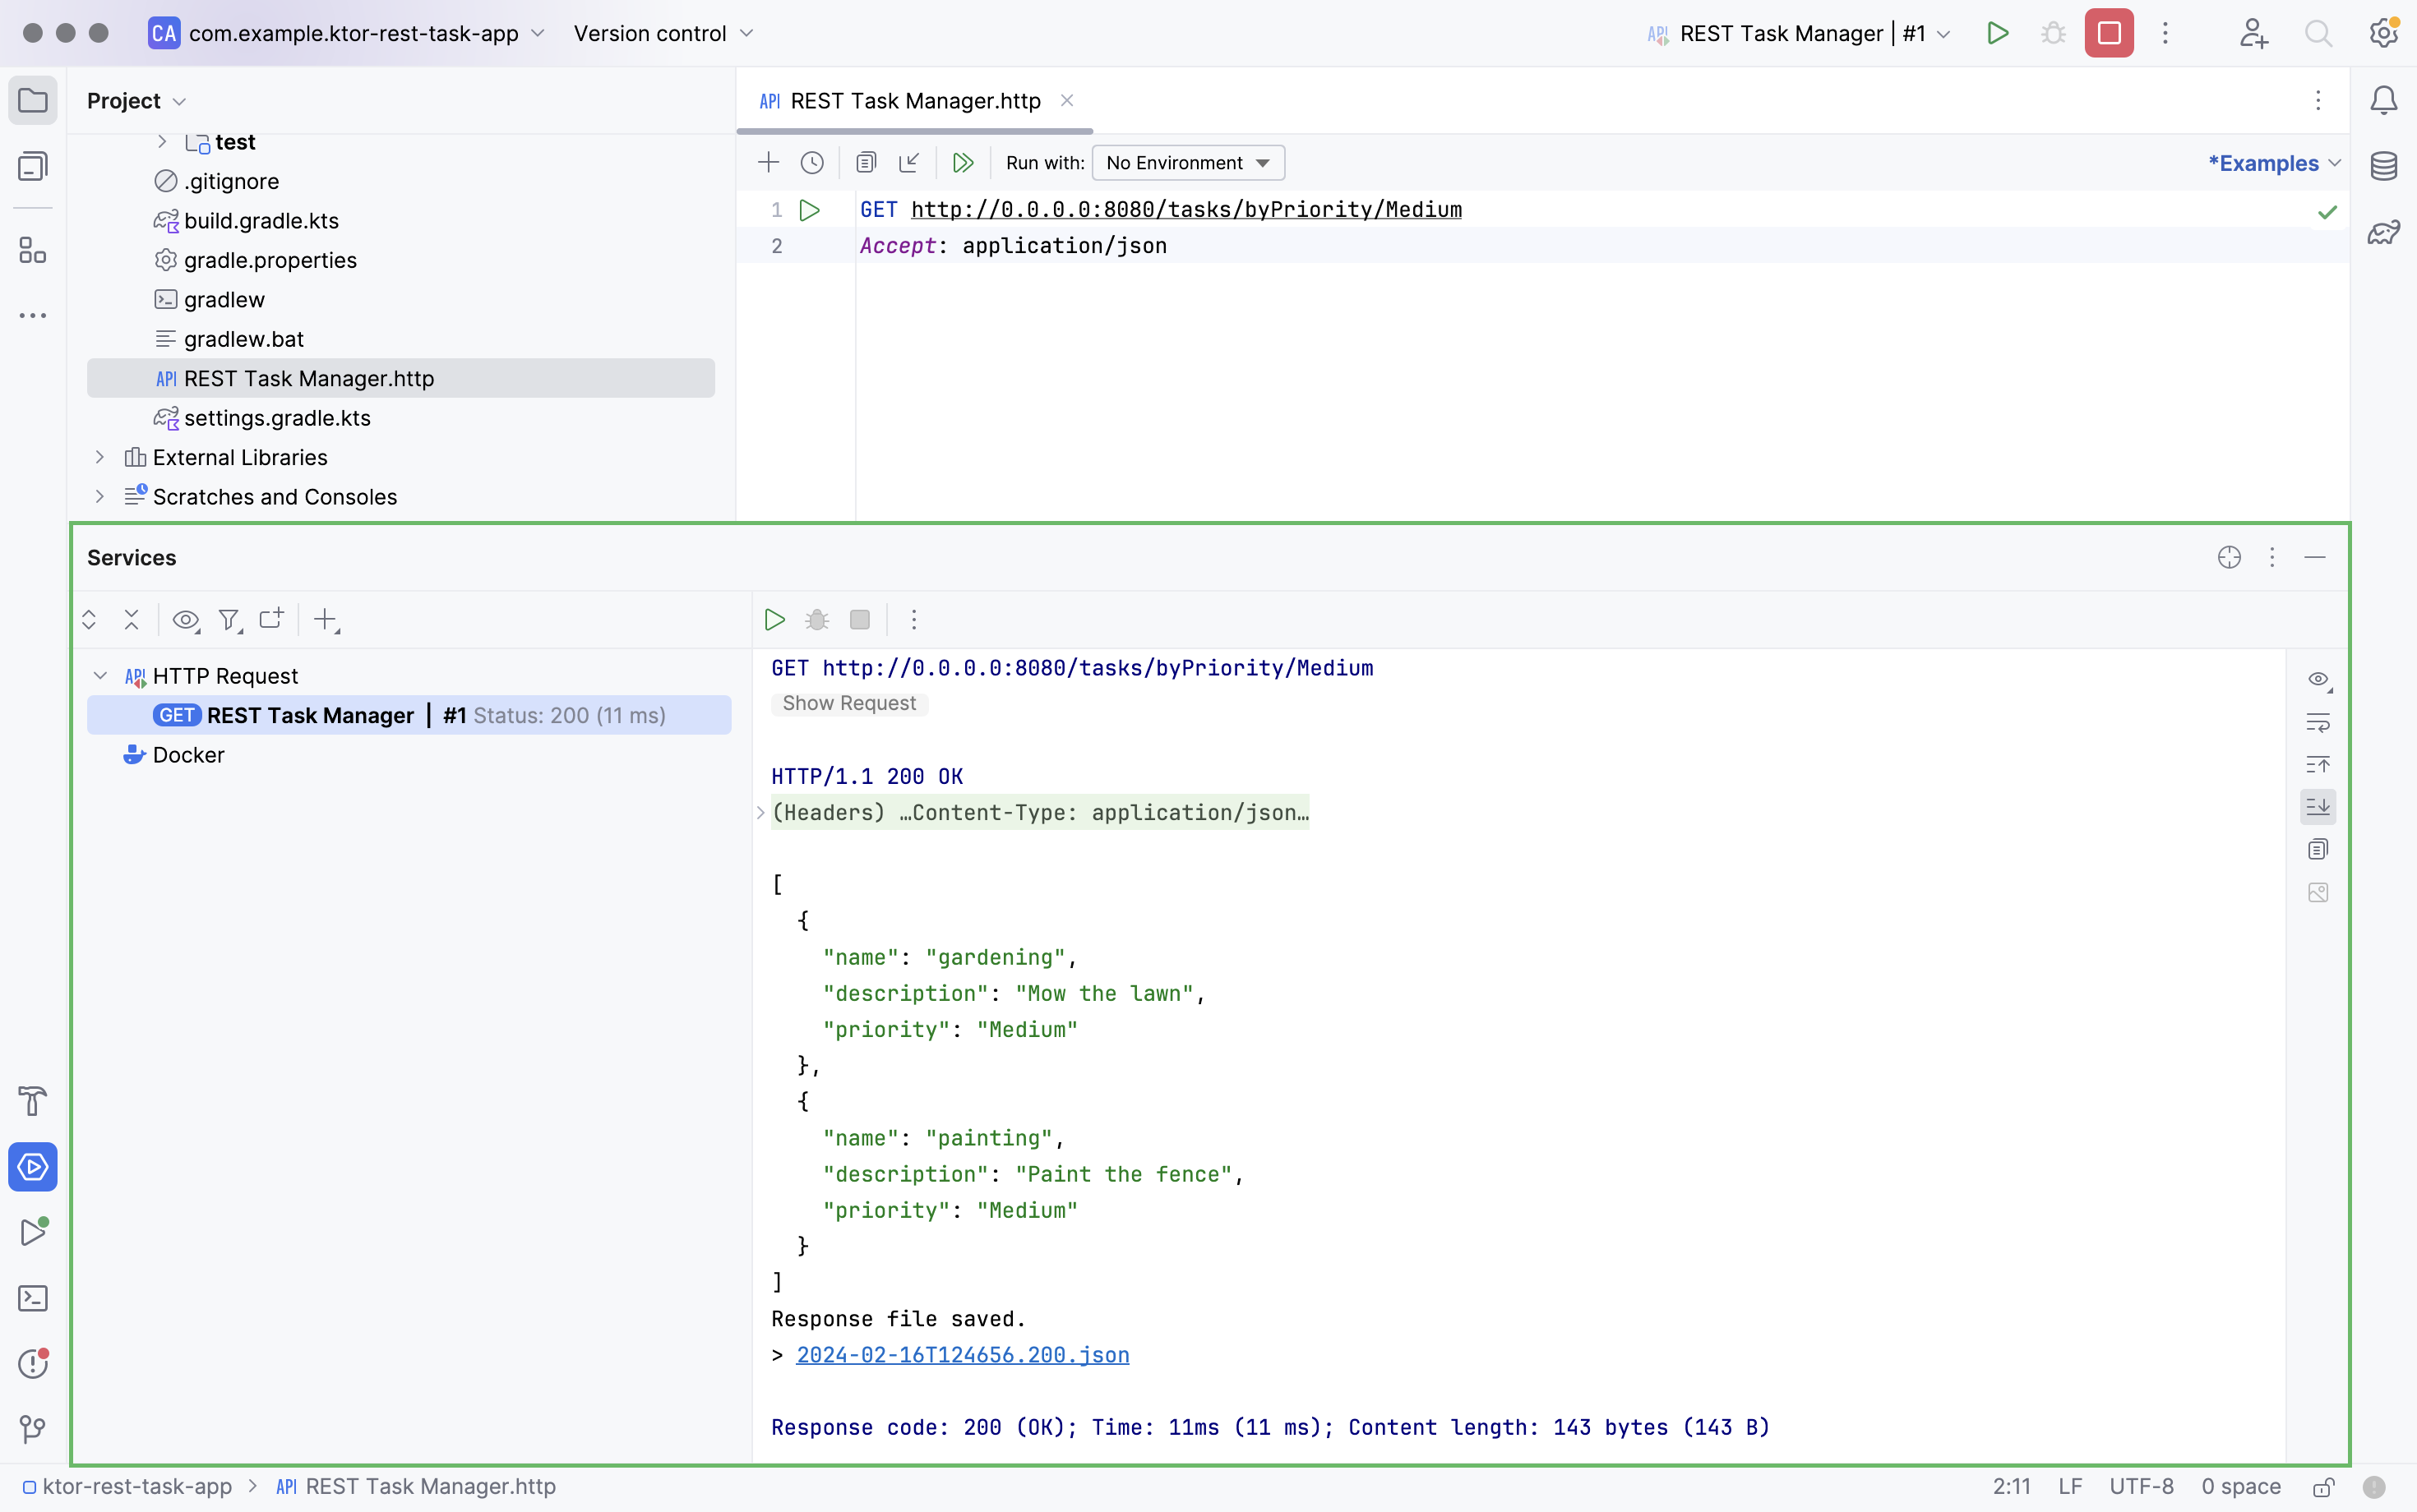Expand the Headers section in the response

pyautogui.click(x=760, y=812)
